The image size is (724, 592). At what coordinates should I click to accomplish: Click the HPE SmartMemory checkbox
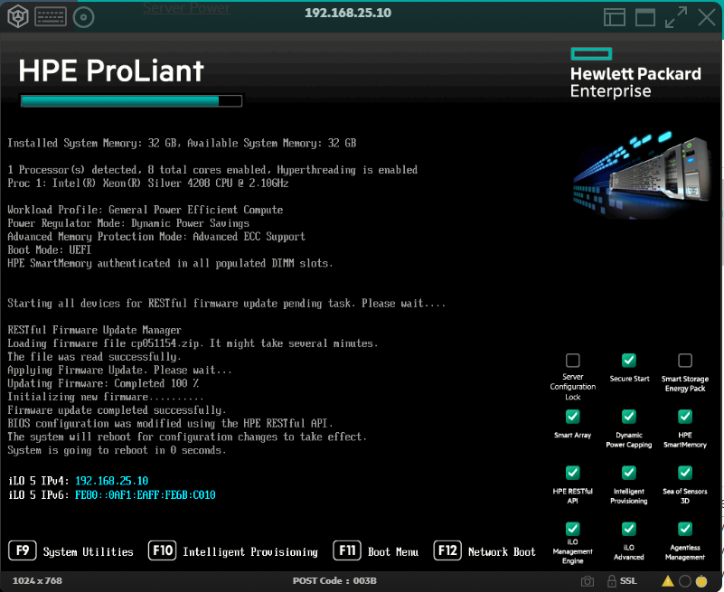(x=685, y=417)
